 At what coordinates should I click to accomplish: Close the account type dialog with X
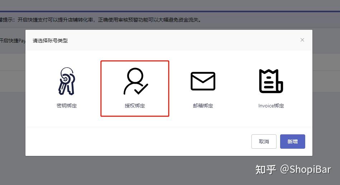point(302,40)
